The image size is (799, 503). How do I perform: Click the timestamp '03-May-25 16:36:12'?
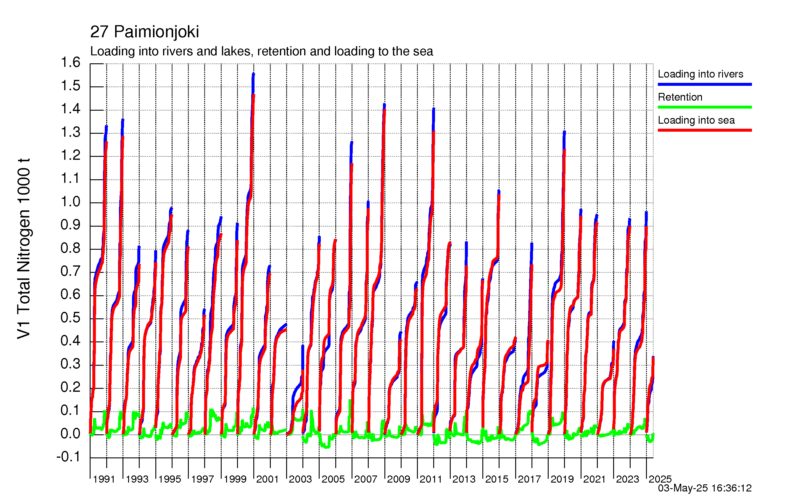[705, 488]
